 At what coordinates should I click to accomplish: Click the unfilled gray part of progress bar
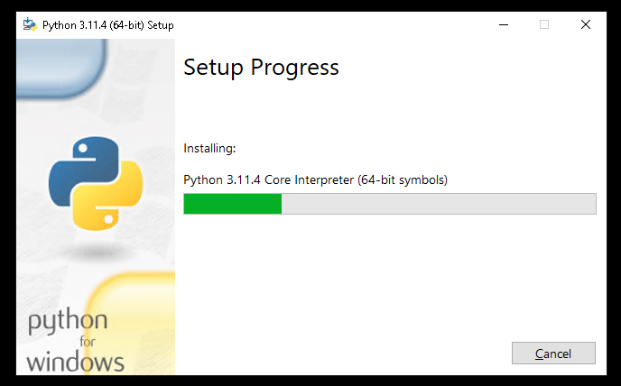438,204
